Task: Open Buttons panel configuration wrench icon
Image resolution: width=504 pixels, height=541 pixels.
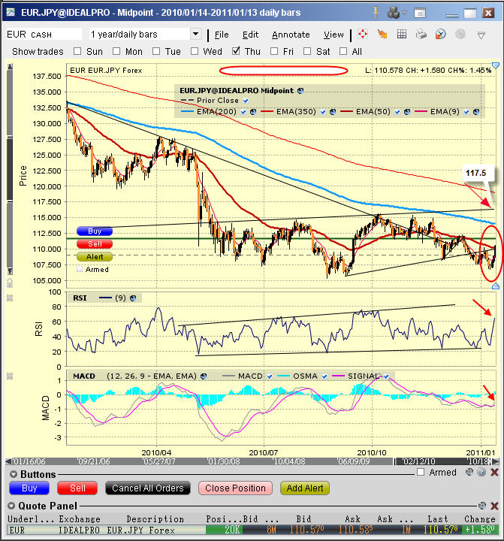Action: [469, 472]
